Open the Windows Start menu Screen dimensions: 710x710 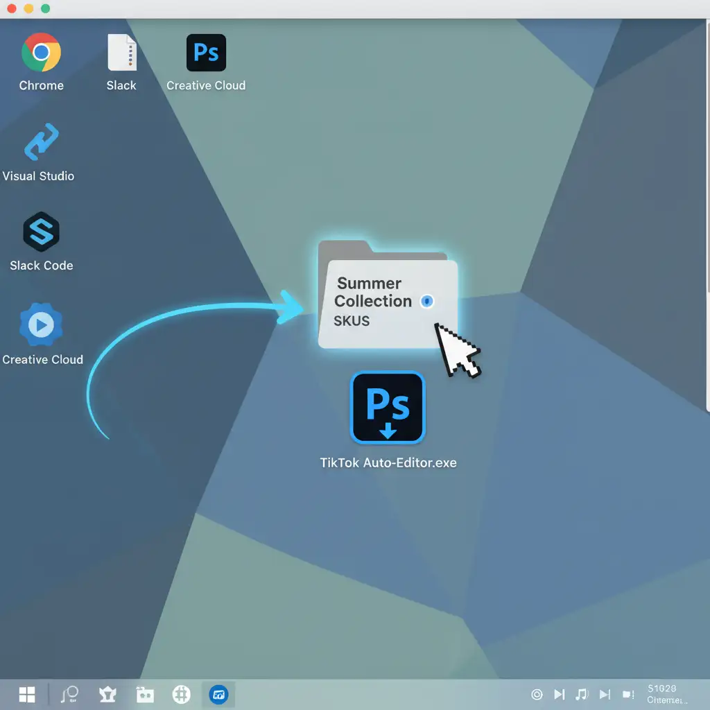coord(27,695)
